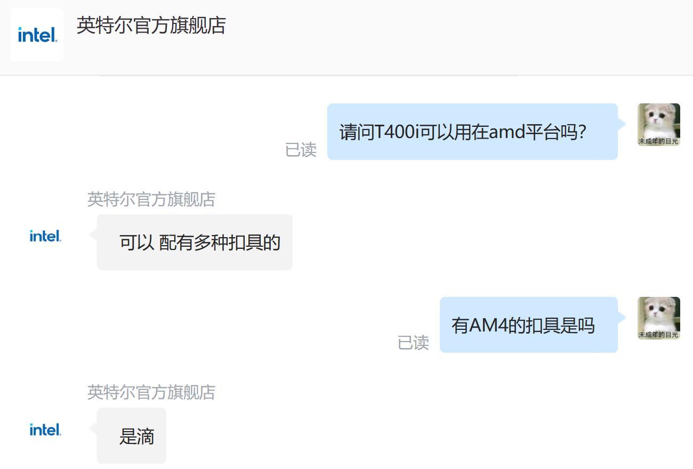Click 已读 status beside the T400i question
Viewport: 693px width, 469px height.
[x=301, y=150]
